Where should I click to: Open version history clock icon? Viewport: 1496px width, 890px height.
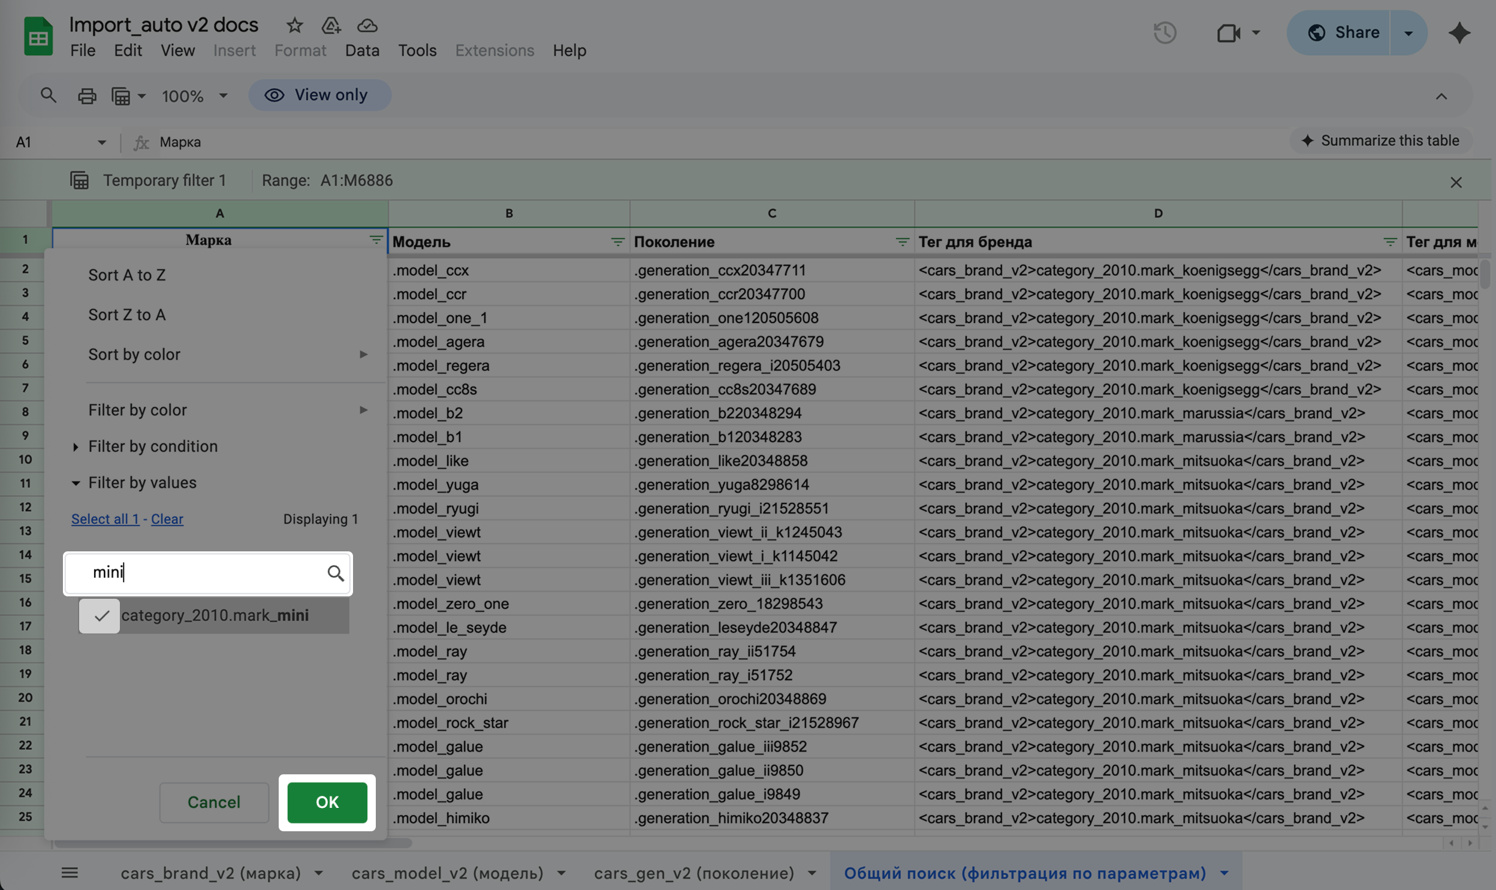click(x=1165, y=32)
